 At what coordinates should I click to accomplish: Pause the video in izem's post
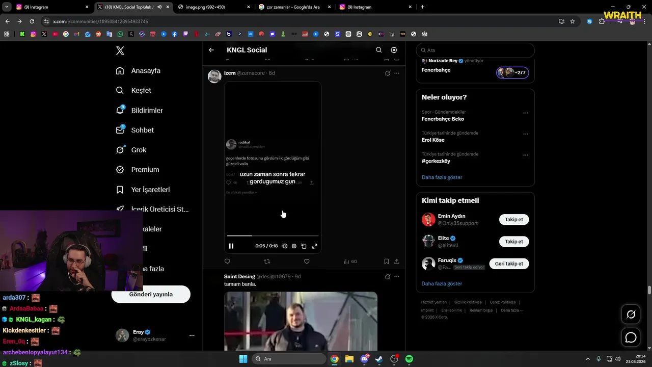pyautogui.click(x=231, y=246)
